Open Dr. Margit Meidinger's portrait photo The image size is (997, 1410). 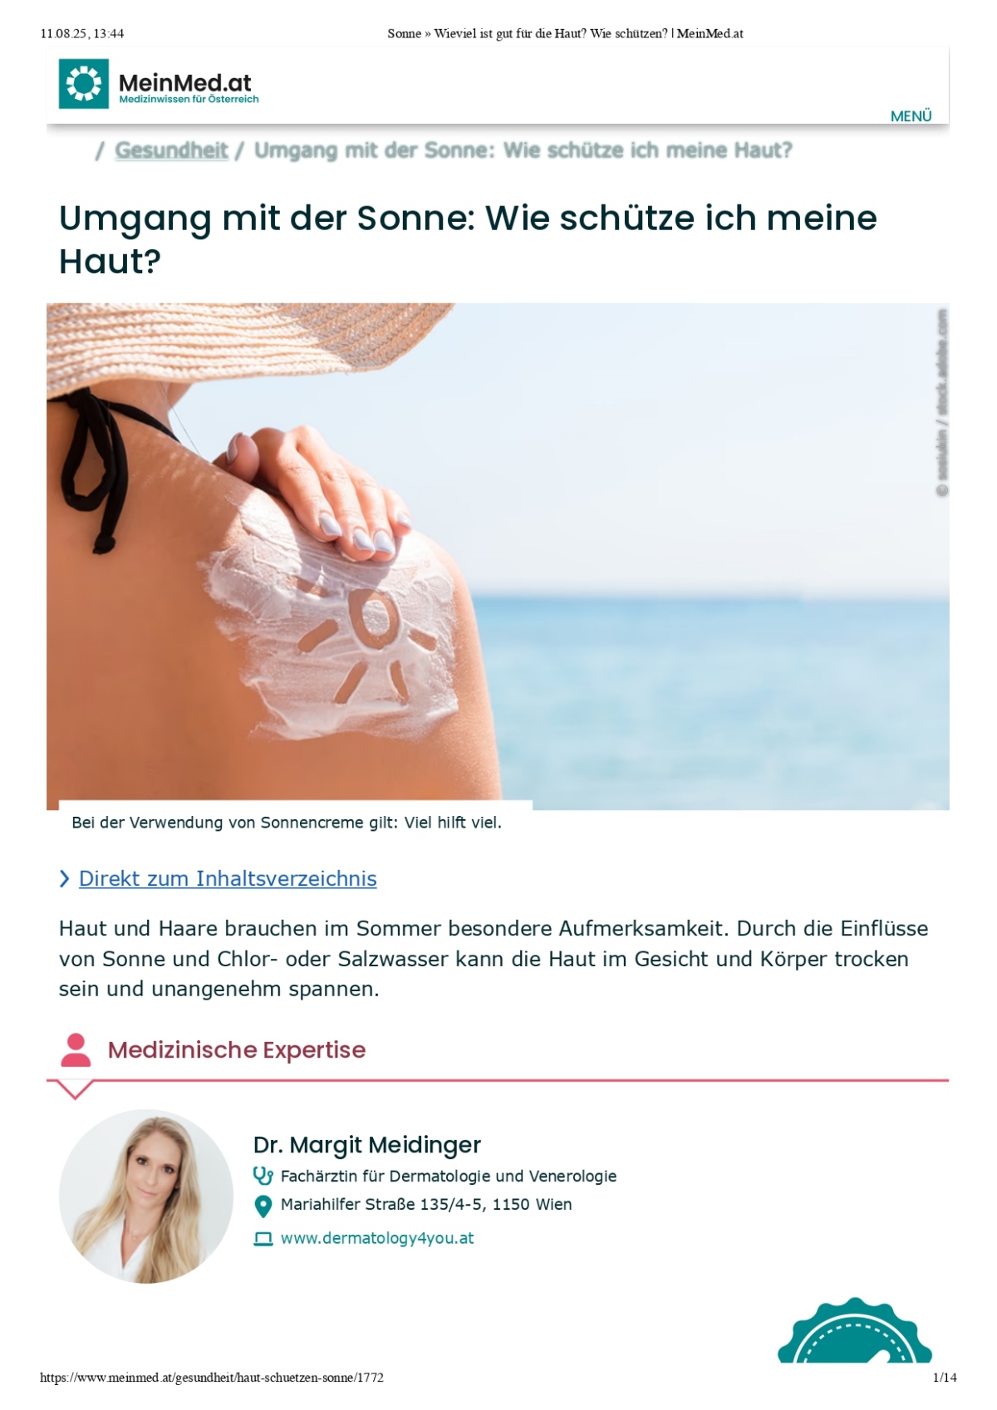(x=146, y=1196)
